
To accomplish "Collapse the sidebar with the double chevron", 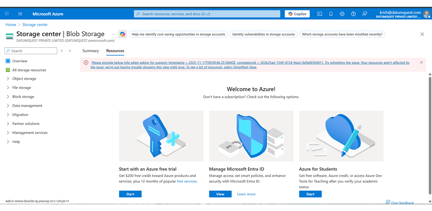I will click(70, 51).
